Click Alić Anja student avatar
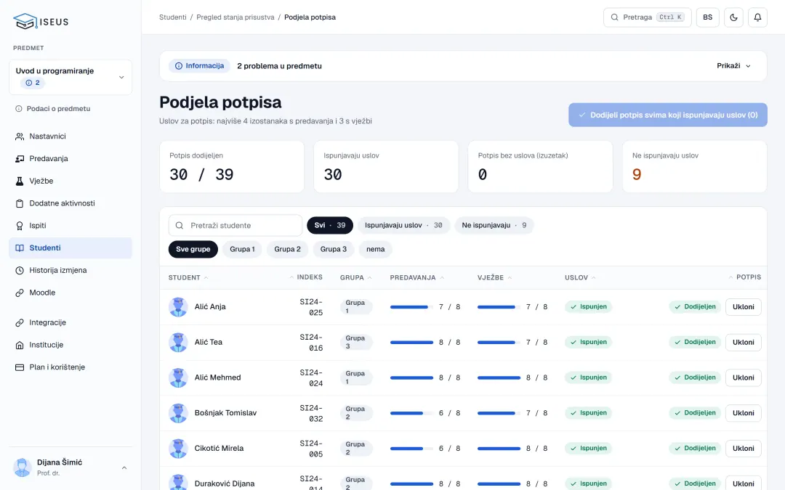Image resolution: width=785 pixels, height=490 pixels. coord(178,307)
